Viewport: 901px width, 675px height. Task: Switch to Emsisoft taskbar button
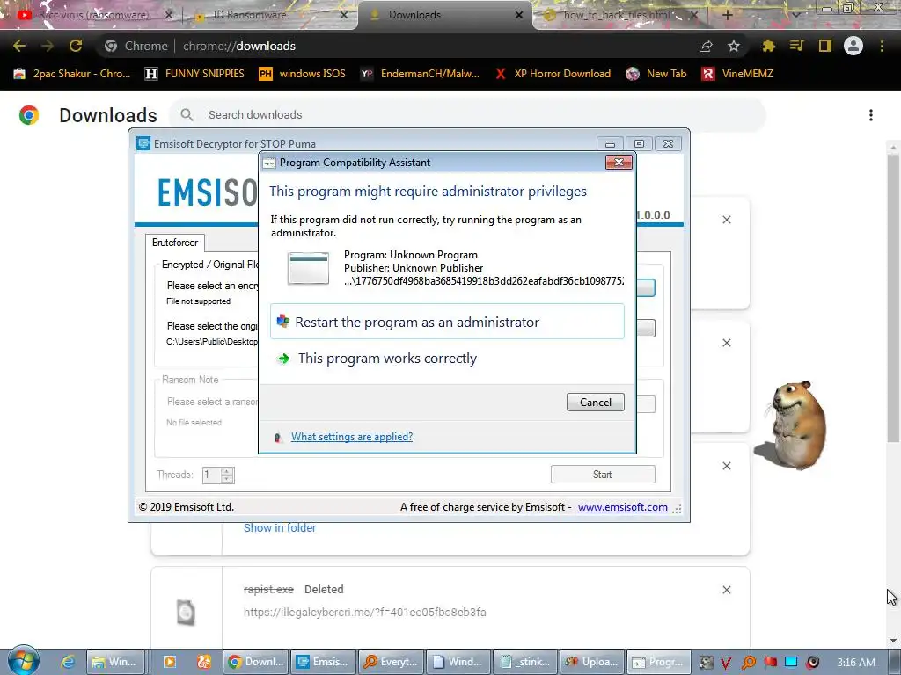tap(323, 662)
